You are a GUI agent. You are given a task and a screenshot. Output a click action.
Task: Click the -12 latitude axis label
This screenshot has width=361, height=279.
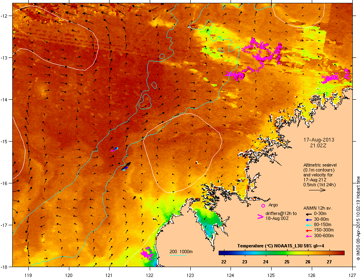tap(5, 16)
